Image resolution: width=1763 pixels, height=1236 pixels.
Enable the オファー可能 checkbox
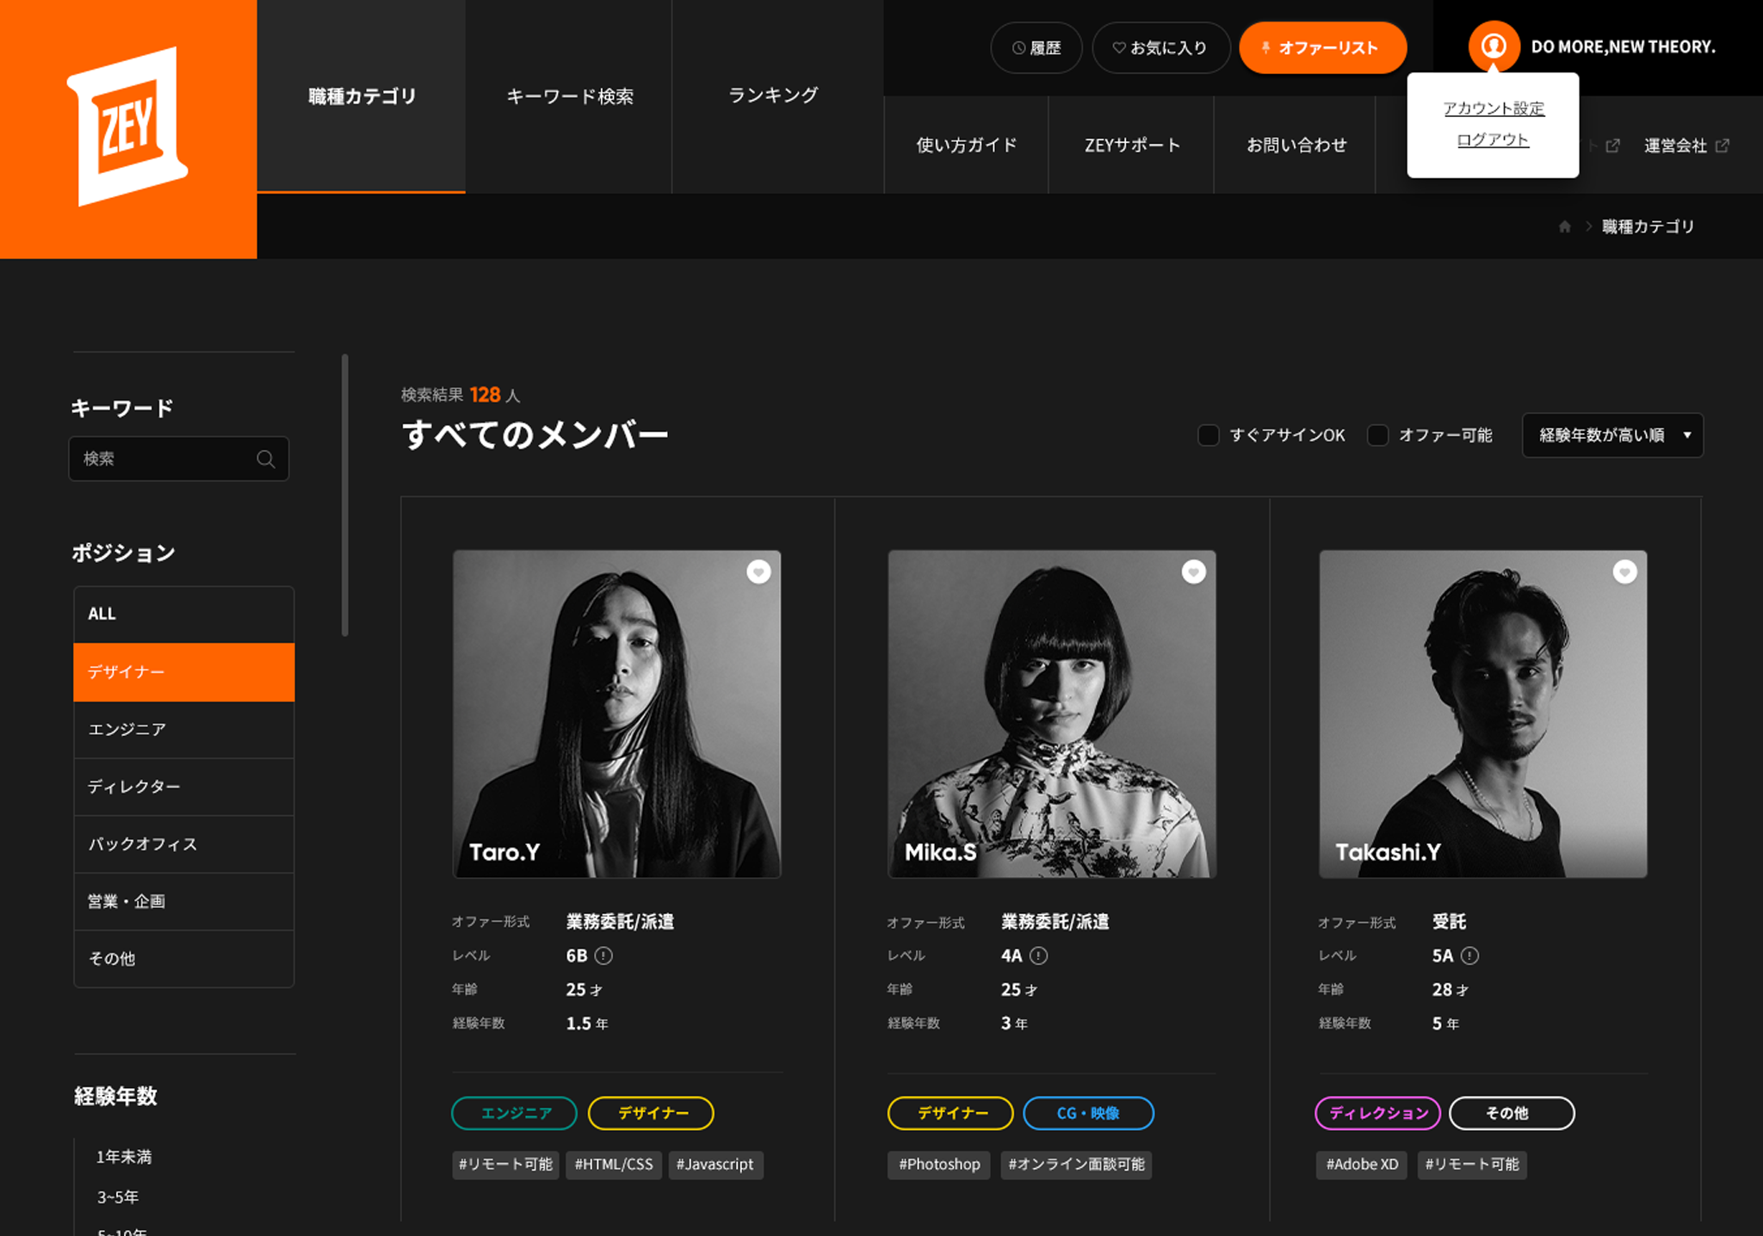coord(1378,436)
